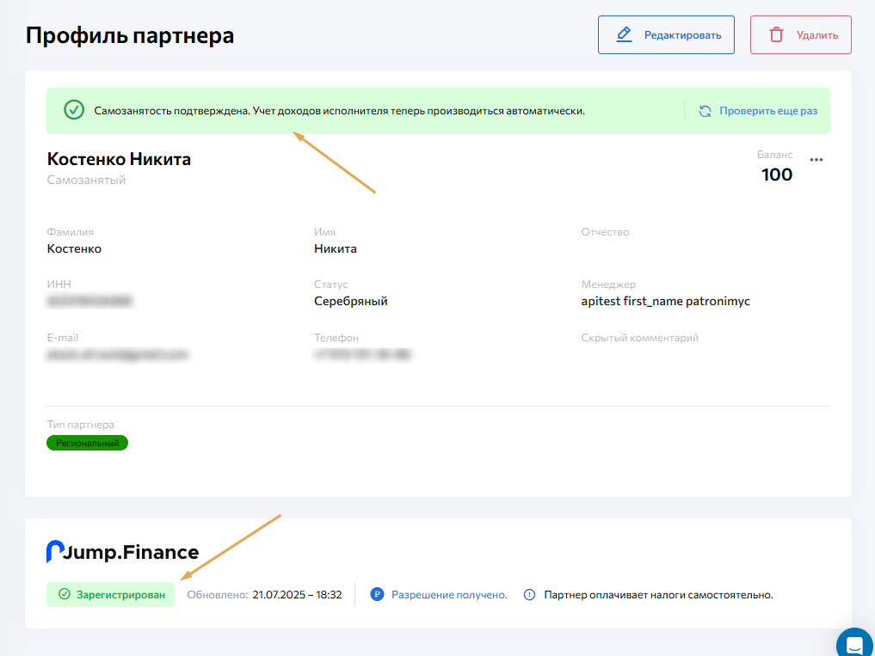Click the Региональный partner type tag
This screenshot has width=875, height=656.
point(87,443)
